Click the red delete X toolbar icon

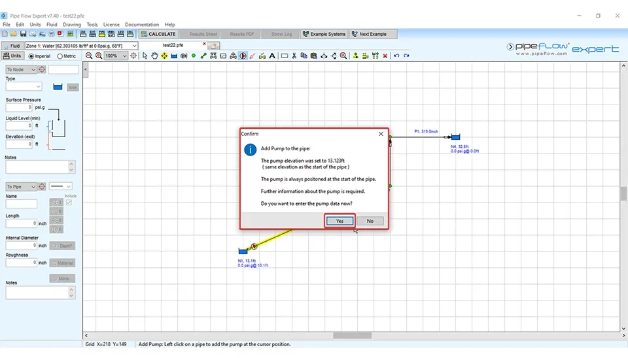(x=385, y=56)
